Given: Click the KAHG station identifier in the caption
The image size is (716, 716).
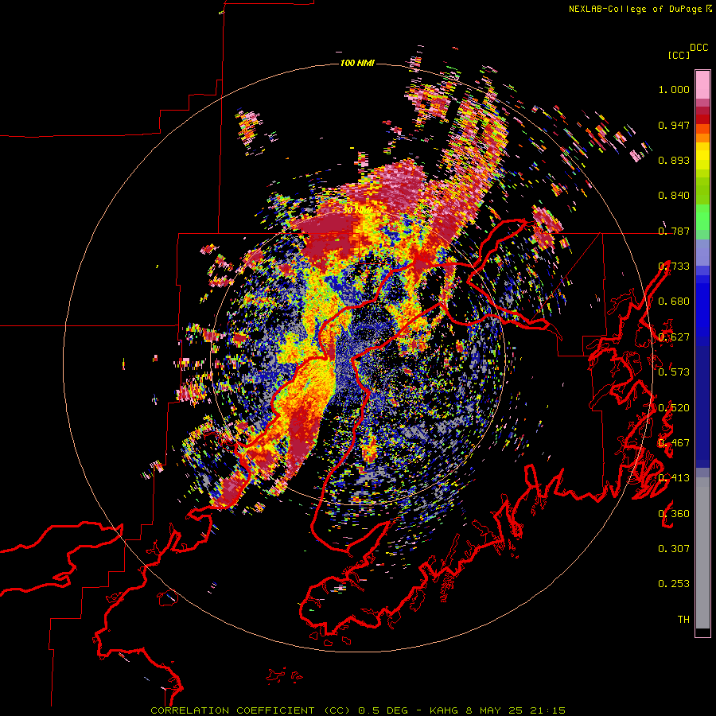Looking at the screenshot, I should click(x=443, y=710).
